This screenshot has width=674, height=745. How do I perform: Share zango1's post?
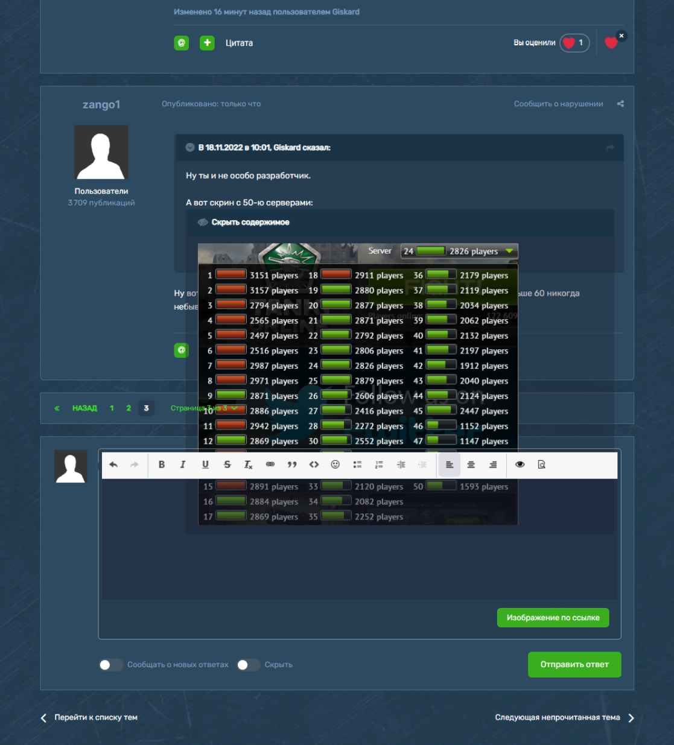click(620, 104)
